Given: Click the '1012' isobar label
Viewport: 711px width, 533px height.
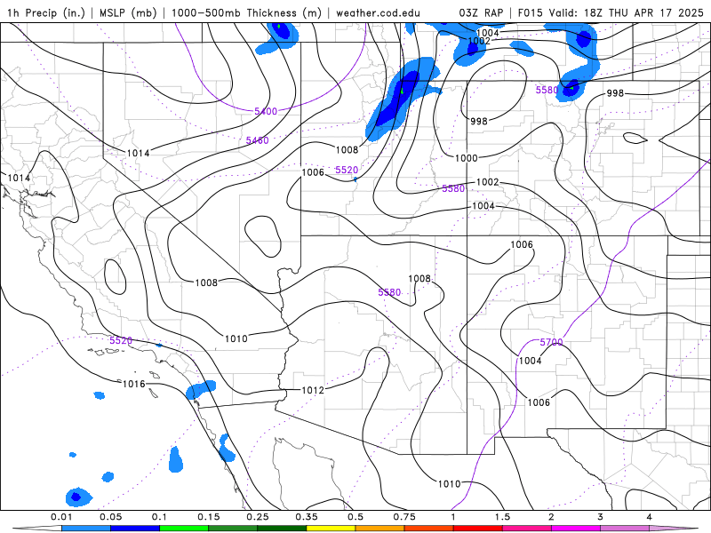Looking at the screenshot, I should 313,390.
